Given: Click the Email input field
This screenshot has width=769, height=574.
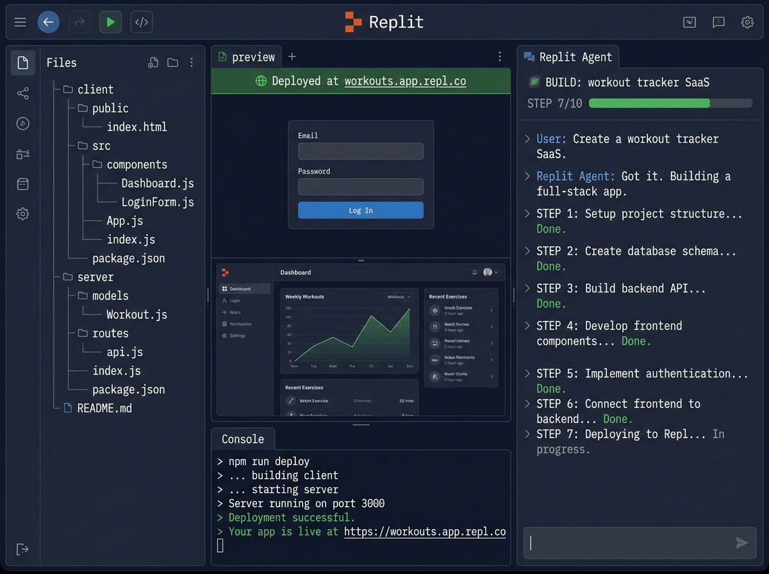Looking at the screenshot, I should (361, 151).
